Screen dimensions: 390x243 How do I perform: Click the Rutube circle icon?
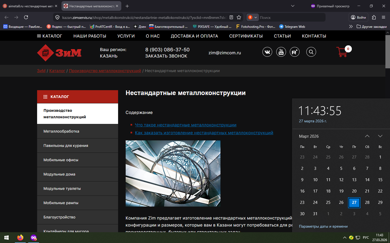click(x=294, y=52)
